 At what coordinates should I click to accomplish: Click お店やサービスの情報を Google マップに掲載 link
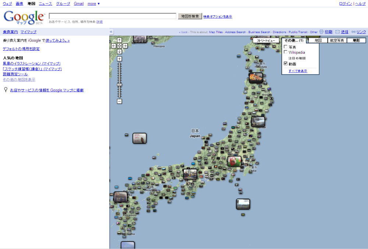click(47, 90)
